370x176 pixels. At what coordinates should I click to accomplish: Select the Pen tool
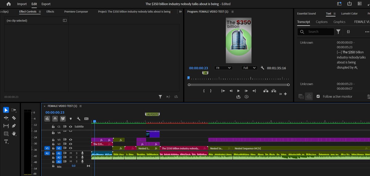pos(14,126)
